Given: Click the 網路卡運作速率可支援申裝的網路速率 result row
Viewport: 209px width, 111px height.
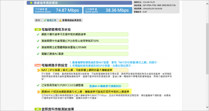Looking at the screenshot, I should 84,34.
